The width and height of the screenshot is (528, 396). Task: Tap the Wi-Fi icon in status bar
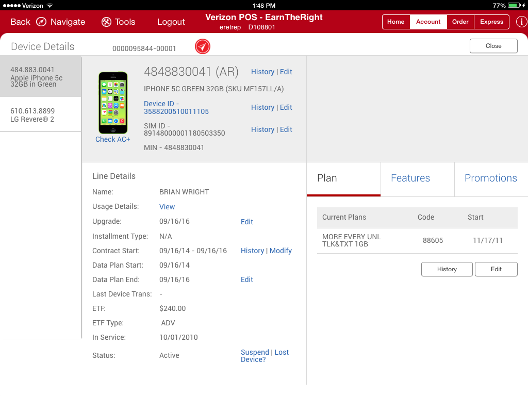(x=50, y=5)
